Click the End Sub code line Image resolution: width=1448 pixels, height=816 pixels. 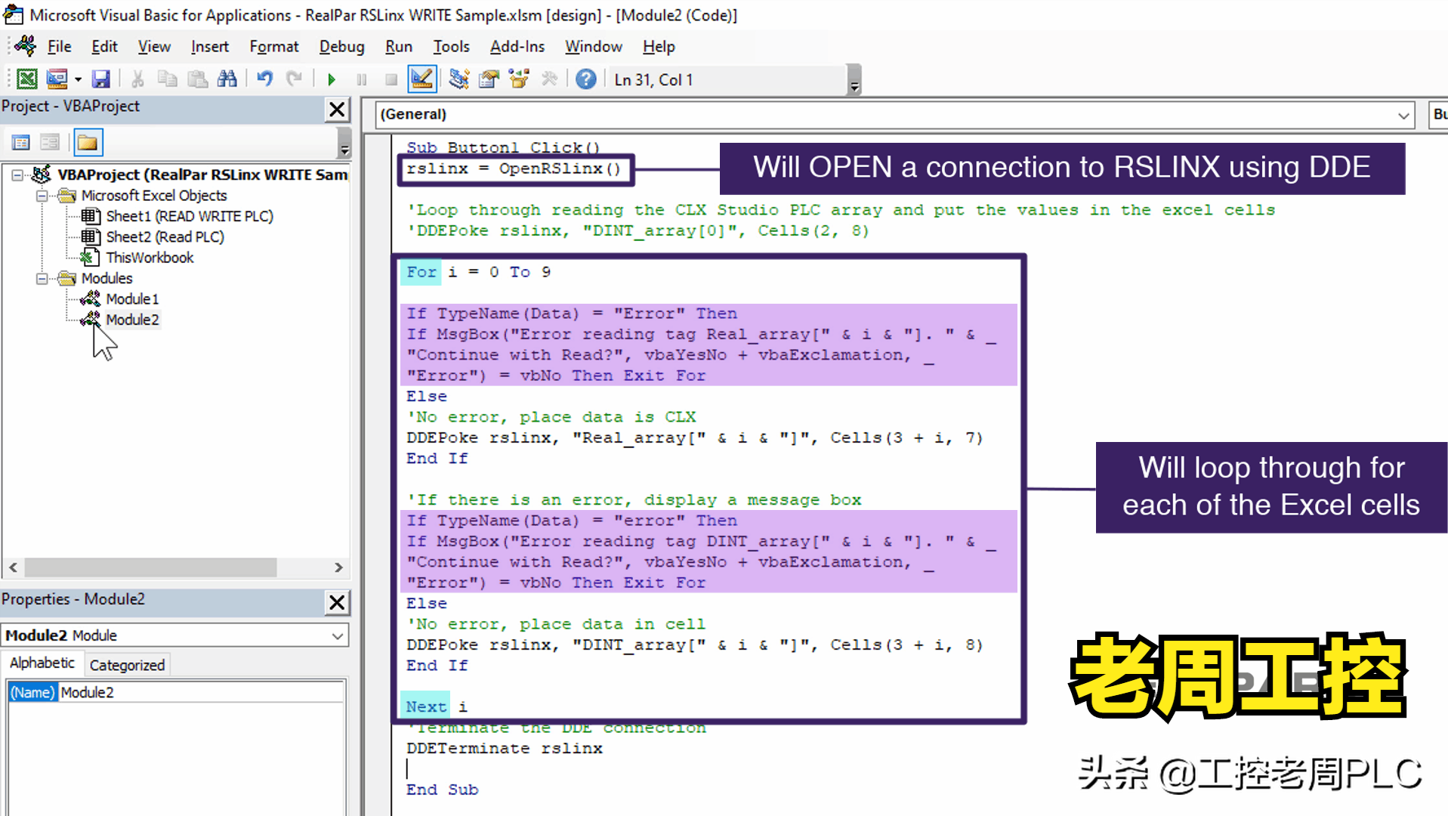(x=442, y=790)
